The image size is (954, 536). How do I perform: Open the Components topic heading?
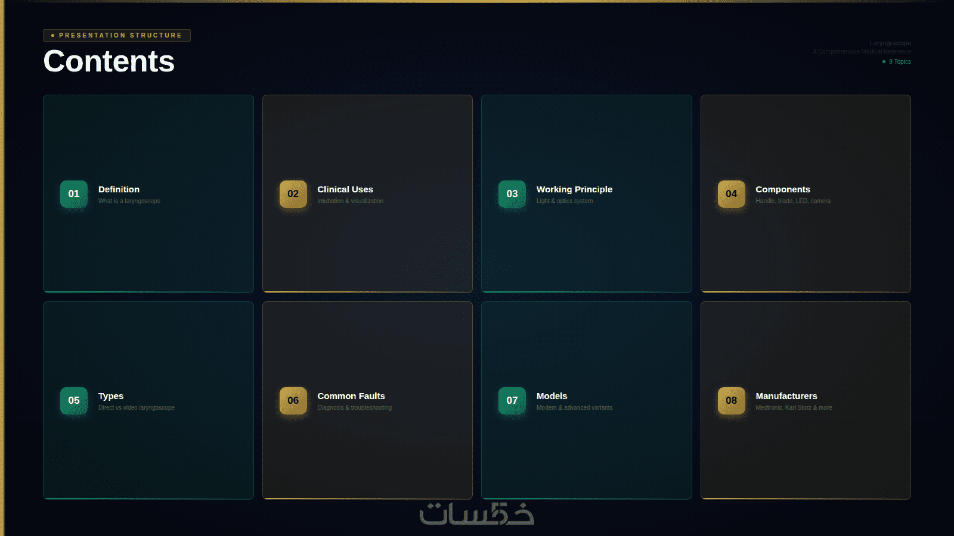(x=783, y=189)
